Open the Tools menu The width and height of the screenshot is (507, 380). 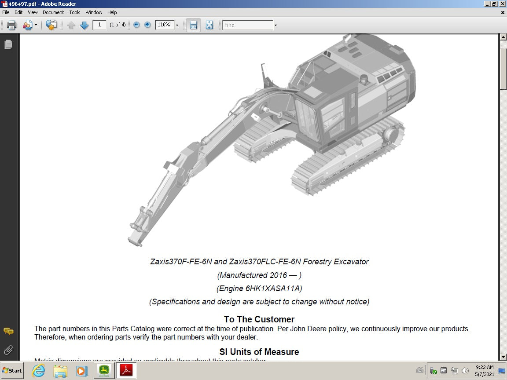pos(75,12)
